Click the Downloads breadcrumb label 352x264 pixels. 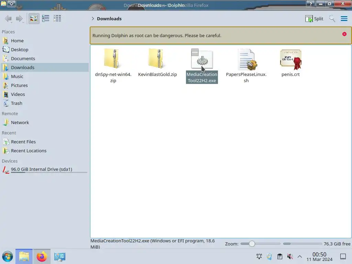(109, 19)
